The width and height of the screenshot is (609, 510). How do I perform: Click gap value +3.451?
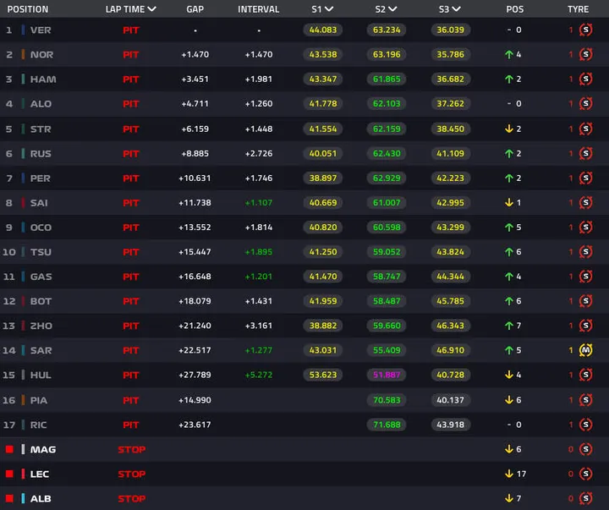pos(195,80)
